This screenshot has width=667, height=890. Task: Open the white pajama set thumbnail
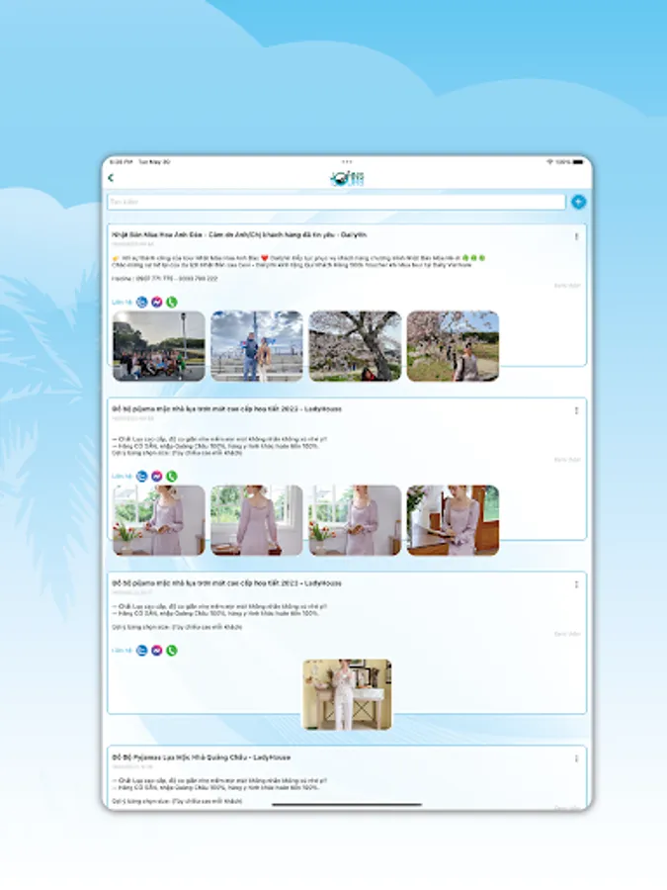click(347, 694)
